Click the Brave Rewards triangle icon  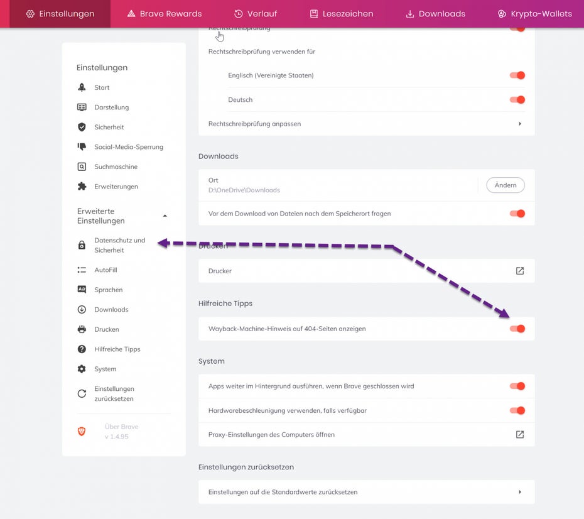click(131, 14)
